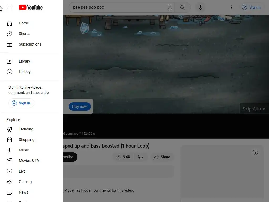Click the magnifying glass search button
The height and width of the screenshot is (202, 269).
point(183,7)
